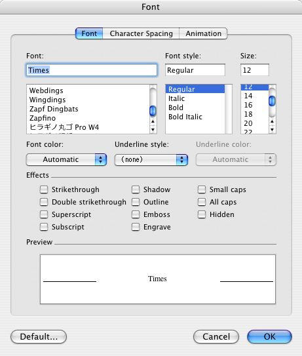The image size is (302, 356).
Task: Click the Default... button
Action: point(39,336)
